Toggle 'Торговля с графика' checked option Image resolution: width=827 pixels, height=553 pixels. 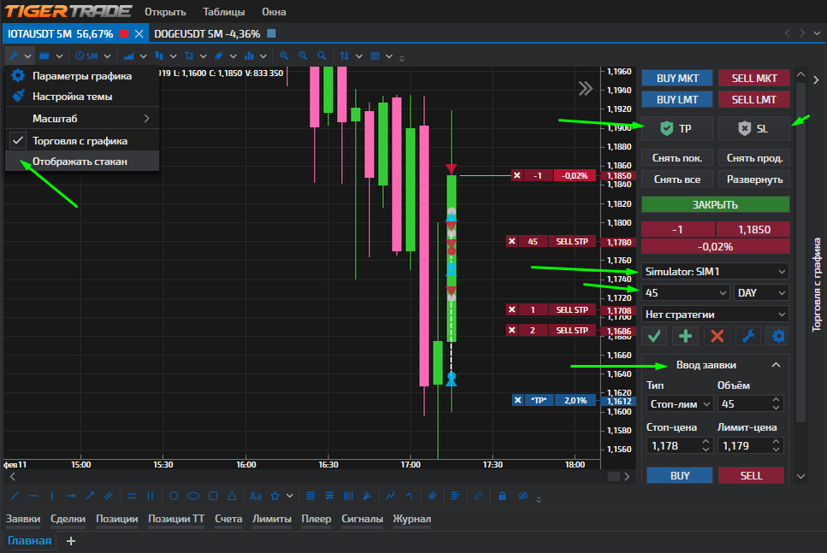[82, 141]
